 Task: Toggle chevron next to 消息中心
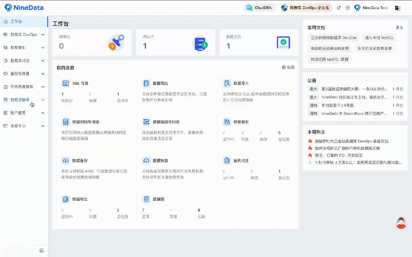[43, 126]
